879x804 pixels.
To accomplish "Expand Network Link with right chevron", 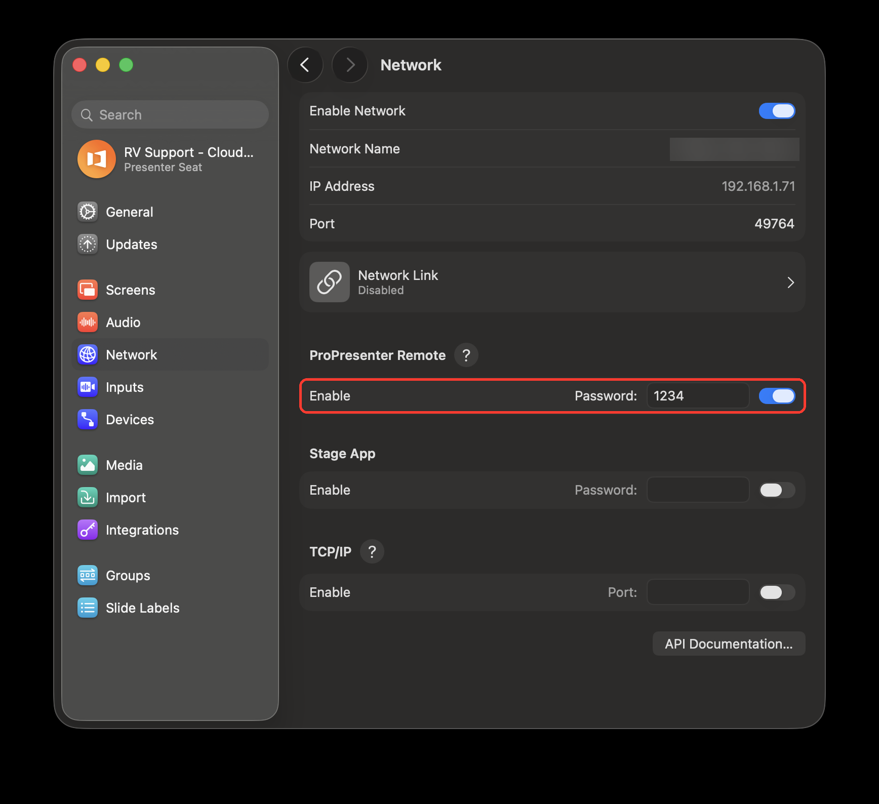I will pos(790,283).
